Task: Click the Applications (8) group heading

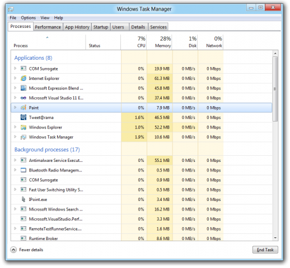Action: (33, 58)
